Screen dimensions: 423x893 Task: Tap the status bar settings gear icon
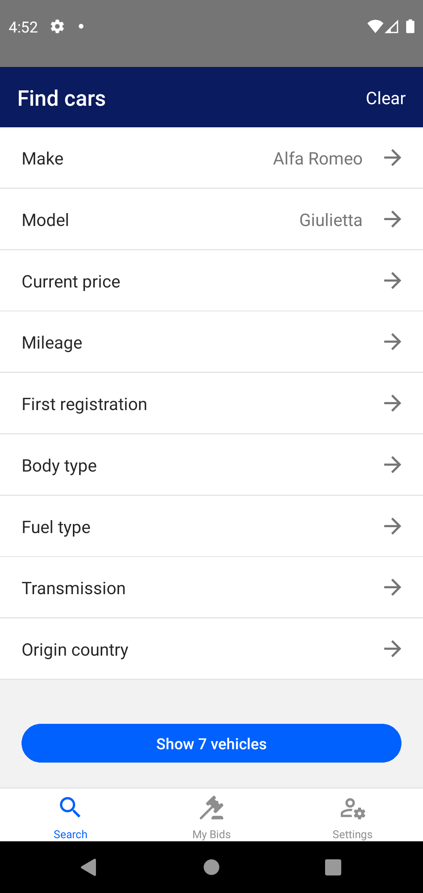[x=57, y=27]
